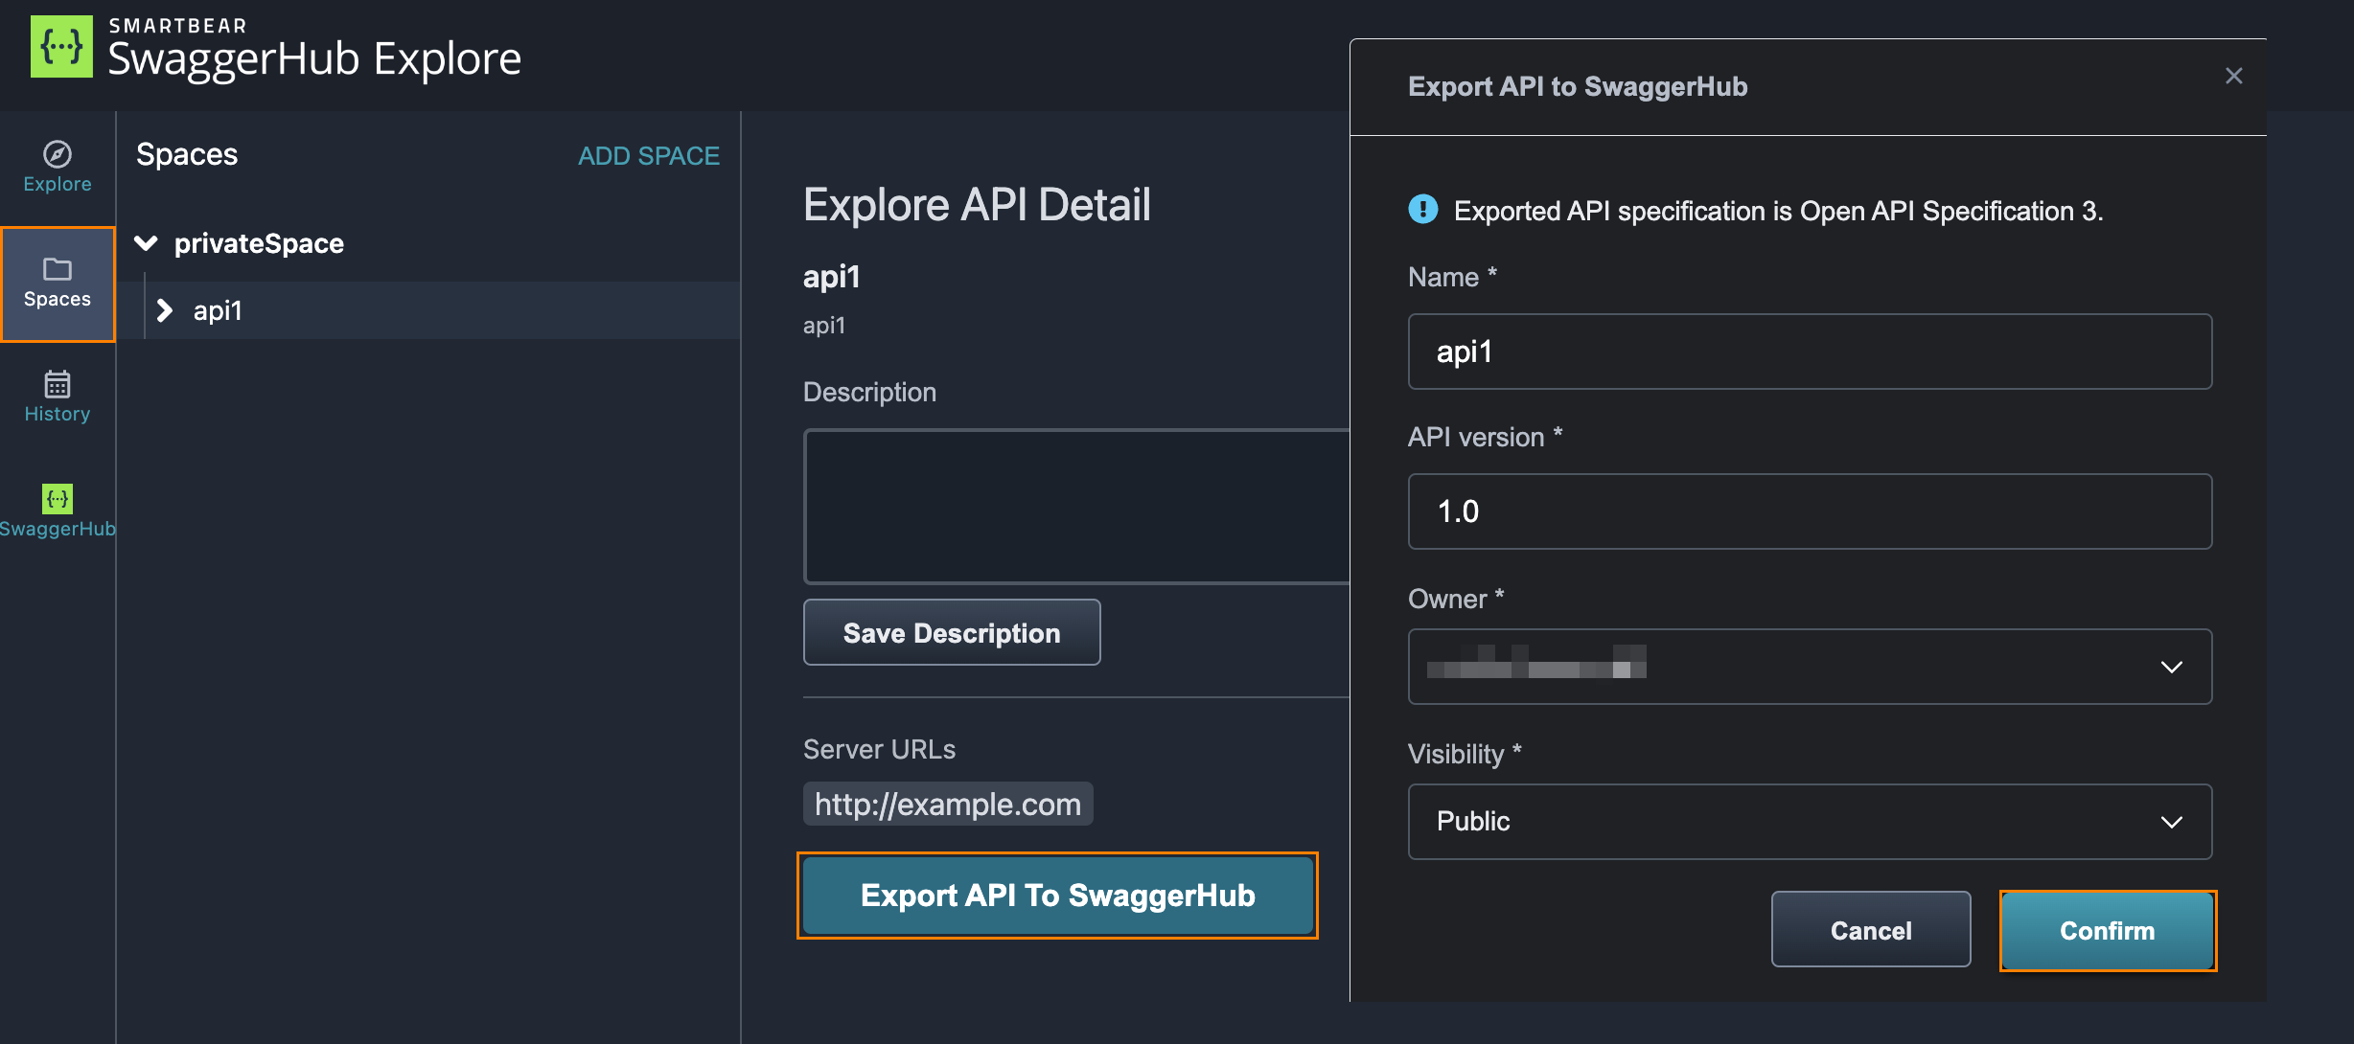This screenshot has height=1044, width=2354.
Task: Click the ADD SPACE link
Action: click(x=649, y=155)
